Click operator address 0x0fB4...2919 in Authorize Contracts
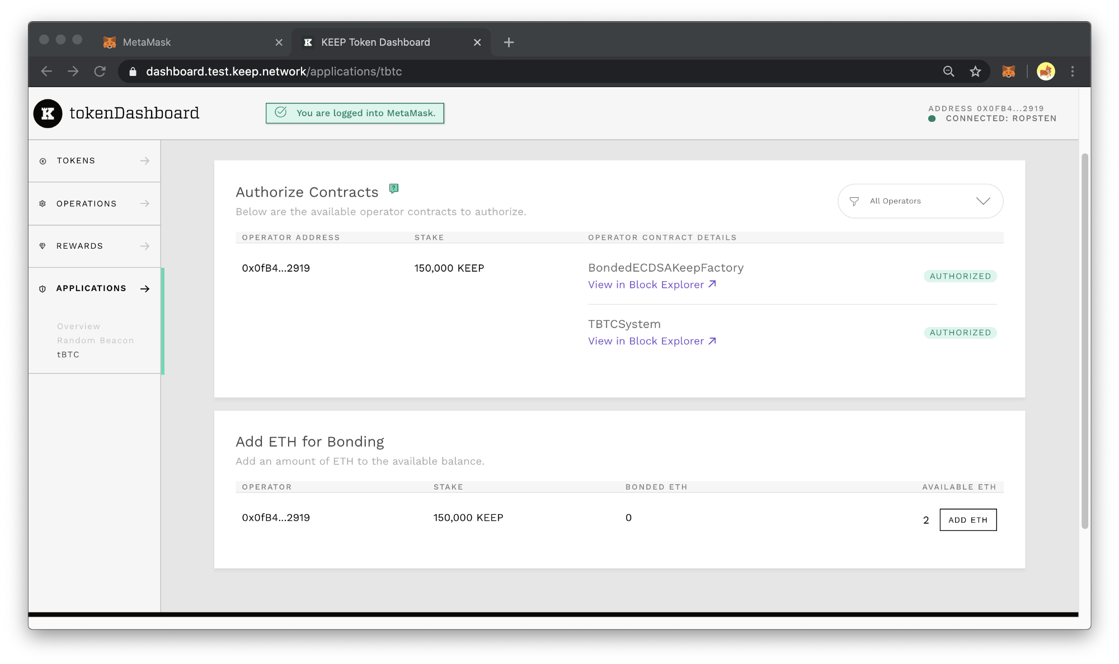Screen dimensions: 1119x664 [x=276, y=268]
